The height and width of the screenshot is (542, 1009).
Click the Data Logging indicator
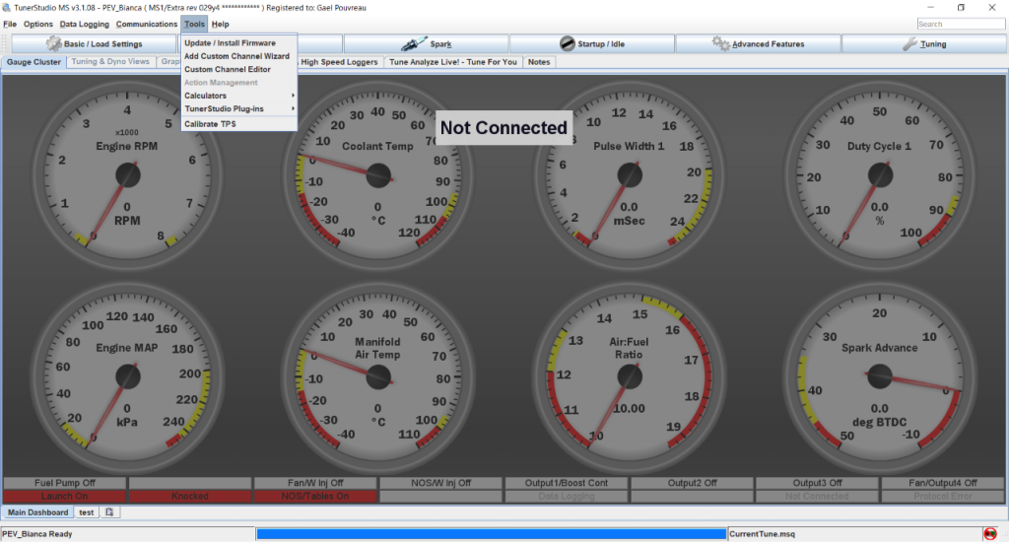click(x=567, y=497)
